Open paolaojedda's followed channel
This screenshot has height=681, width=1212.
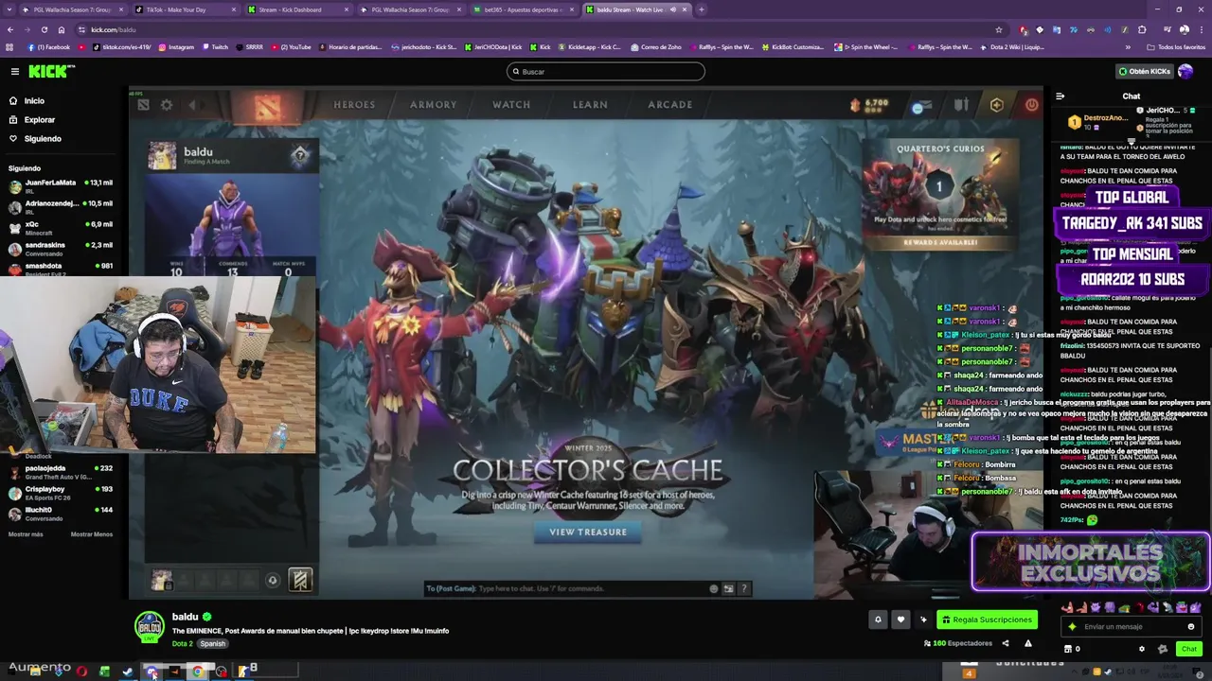click(x=60, y=472)
